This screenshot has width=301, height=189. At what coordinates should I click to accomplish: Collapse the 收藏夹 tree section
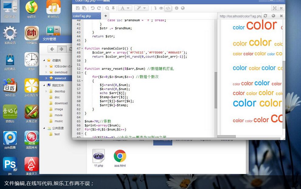click(44, 61)
